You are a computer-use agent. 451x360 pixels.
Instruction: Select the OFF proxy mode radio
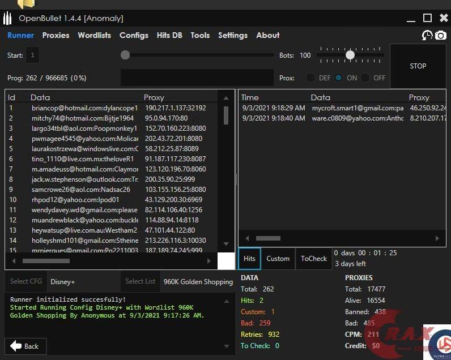coord(365,78)
